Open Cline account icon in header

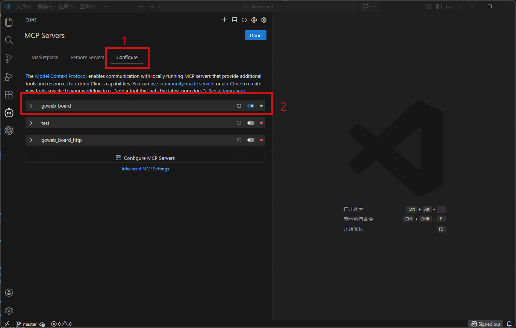click(x=254, y=20)
